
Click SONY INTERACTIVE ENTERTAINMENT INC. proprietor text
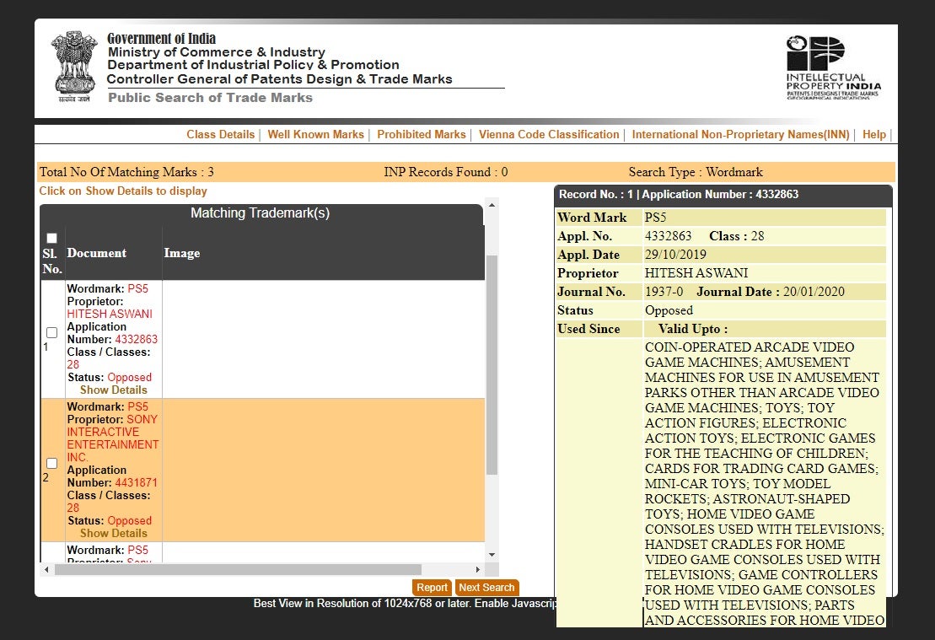point(113,438)
